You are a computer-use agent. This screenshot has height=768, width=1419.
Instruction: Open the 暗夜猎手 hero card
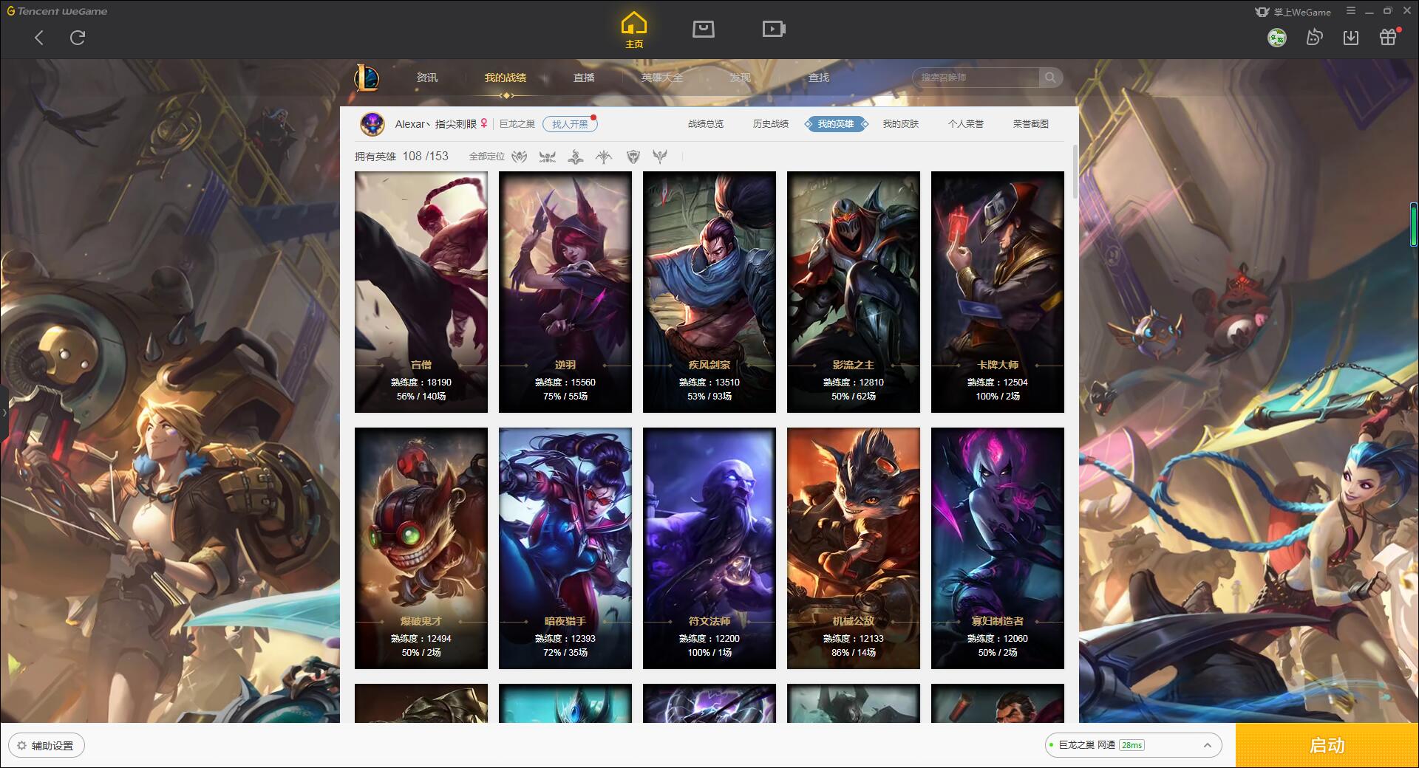(565, 548)
